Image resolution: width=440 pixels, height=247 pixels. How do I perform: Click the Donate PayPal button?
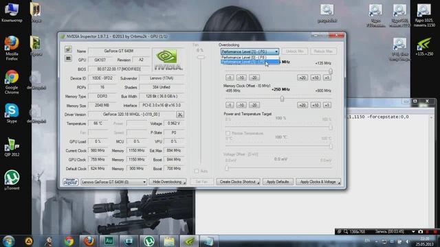click(70, 182)
